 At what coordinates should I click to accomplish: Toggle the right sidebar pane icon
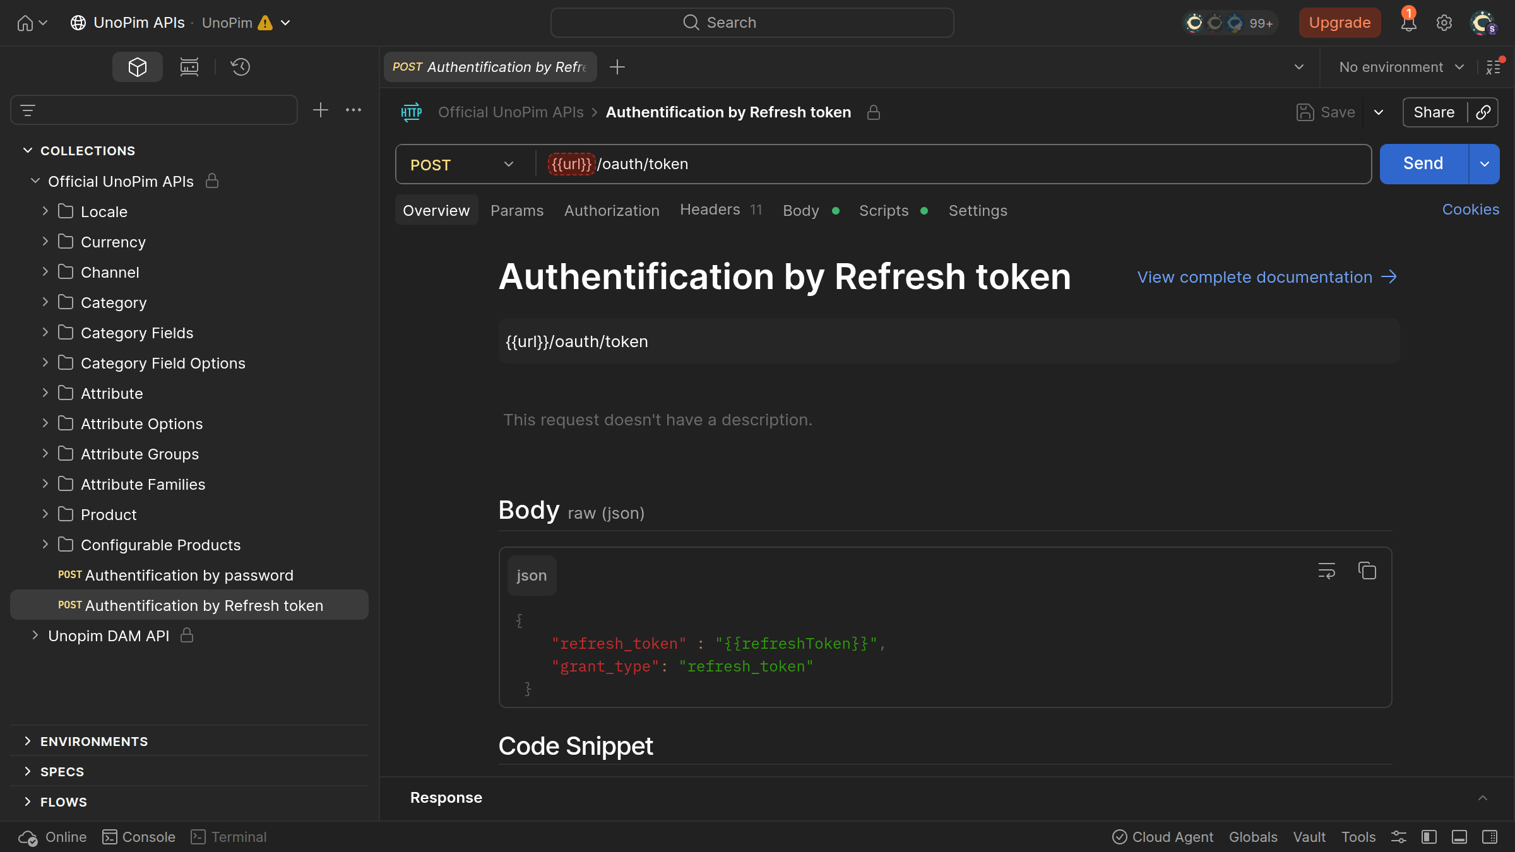[1490, 837]
